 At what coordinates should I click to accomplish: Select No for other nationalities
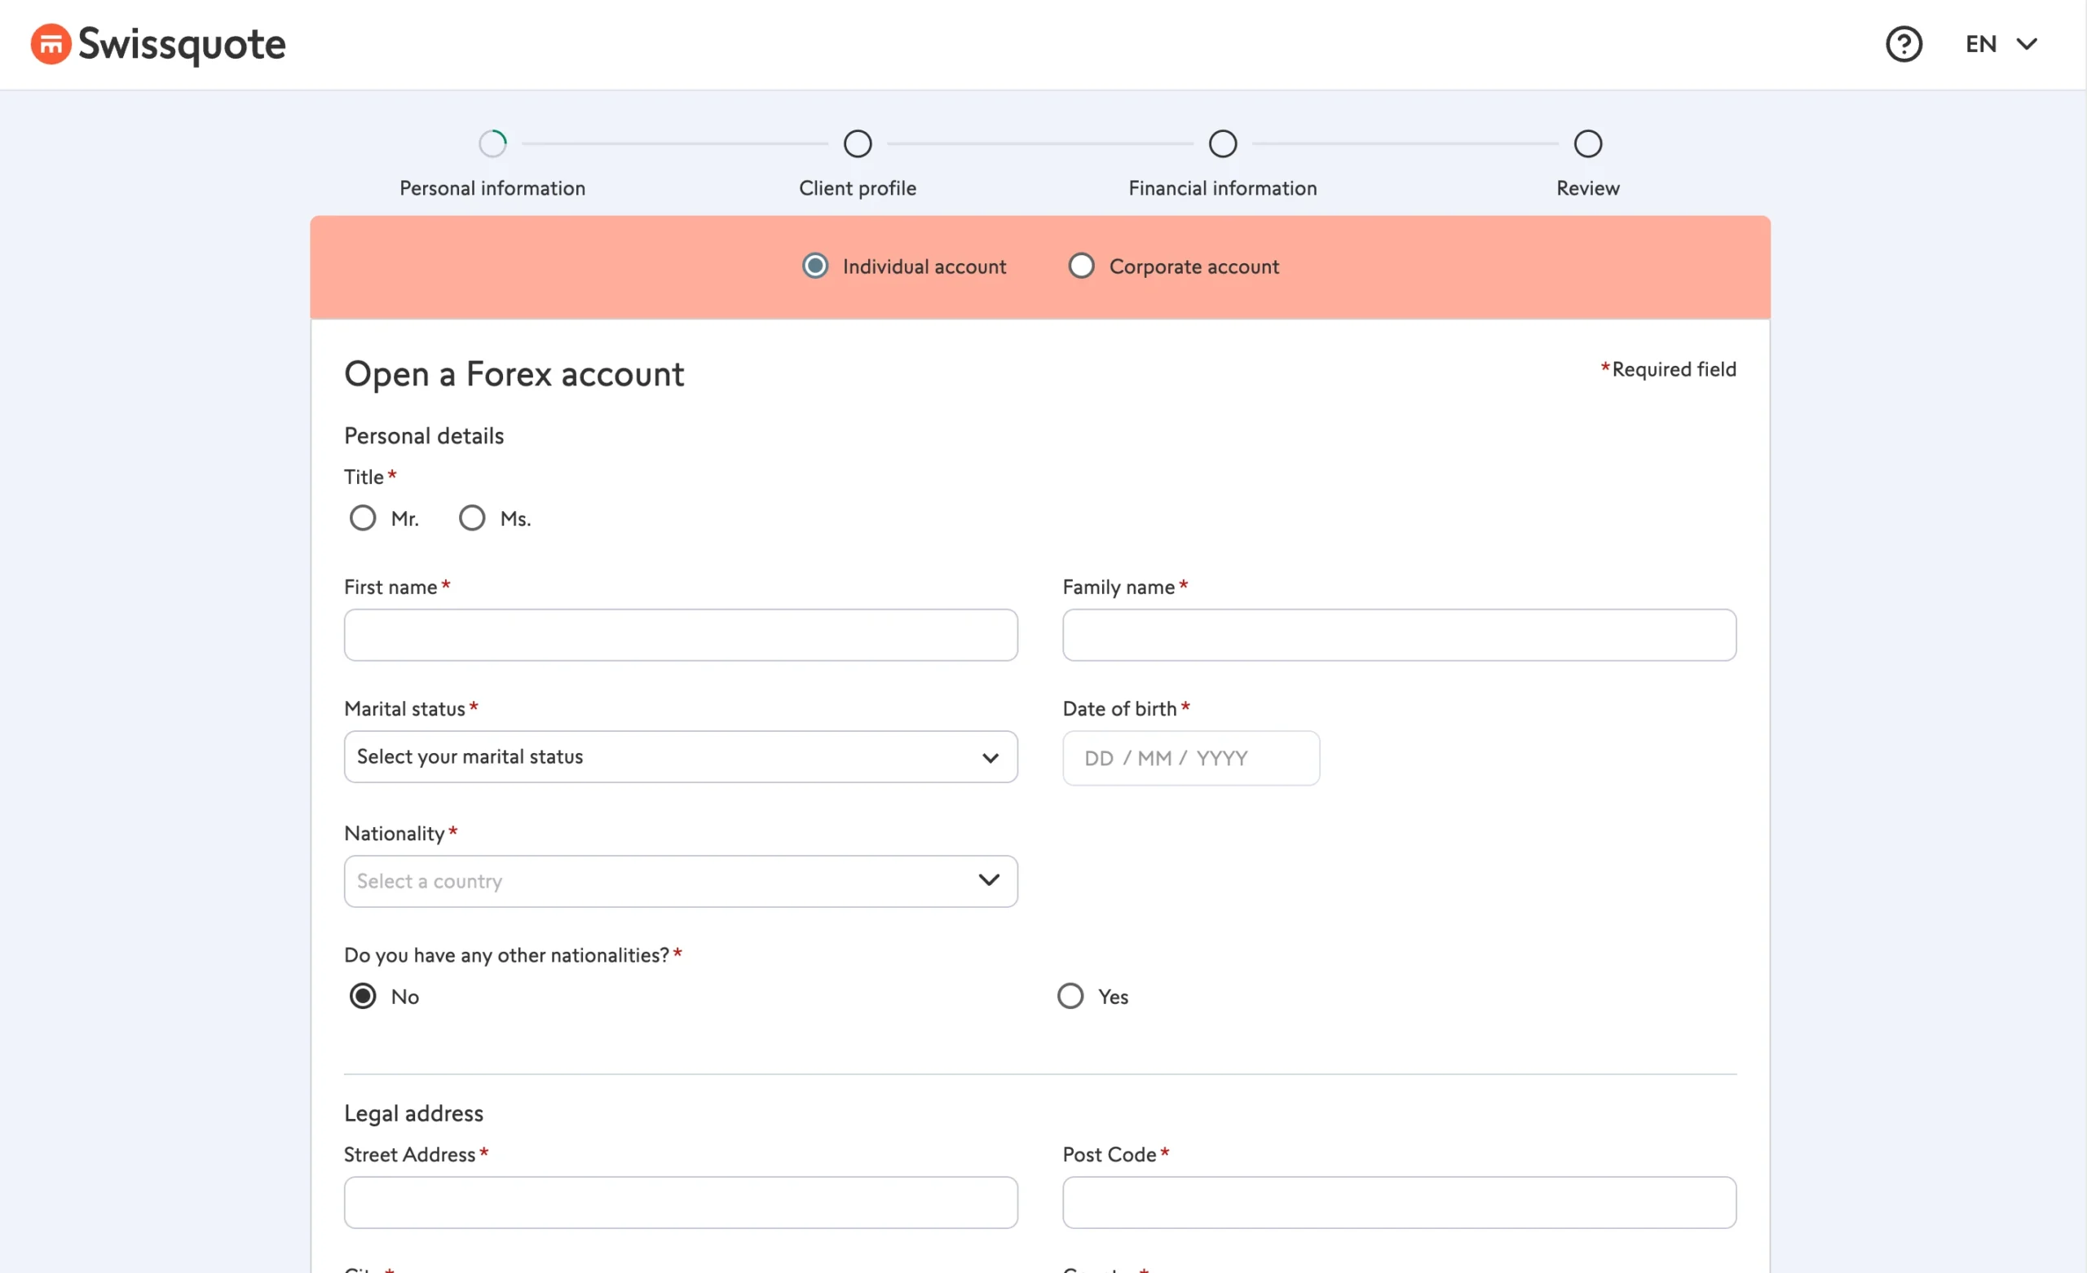click(x=363, y=996)
